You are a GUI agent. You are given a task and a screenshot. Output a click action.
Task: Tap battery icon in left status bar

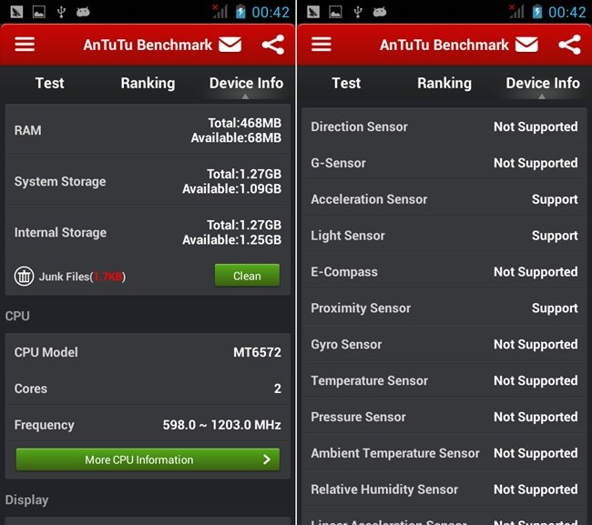click(240, 12)
